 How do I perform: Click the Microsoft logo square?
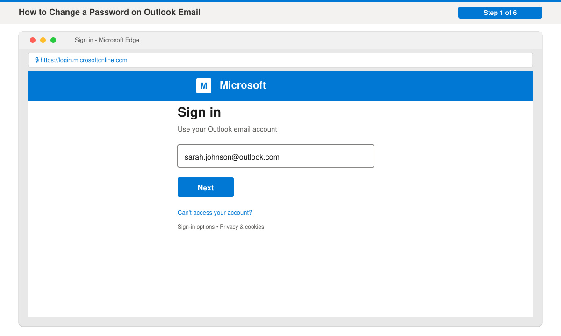(x=204, y=86)
